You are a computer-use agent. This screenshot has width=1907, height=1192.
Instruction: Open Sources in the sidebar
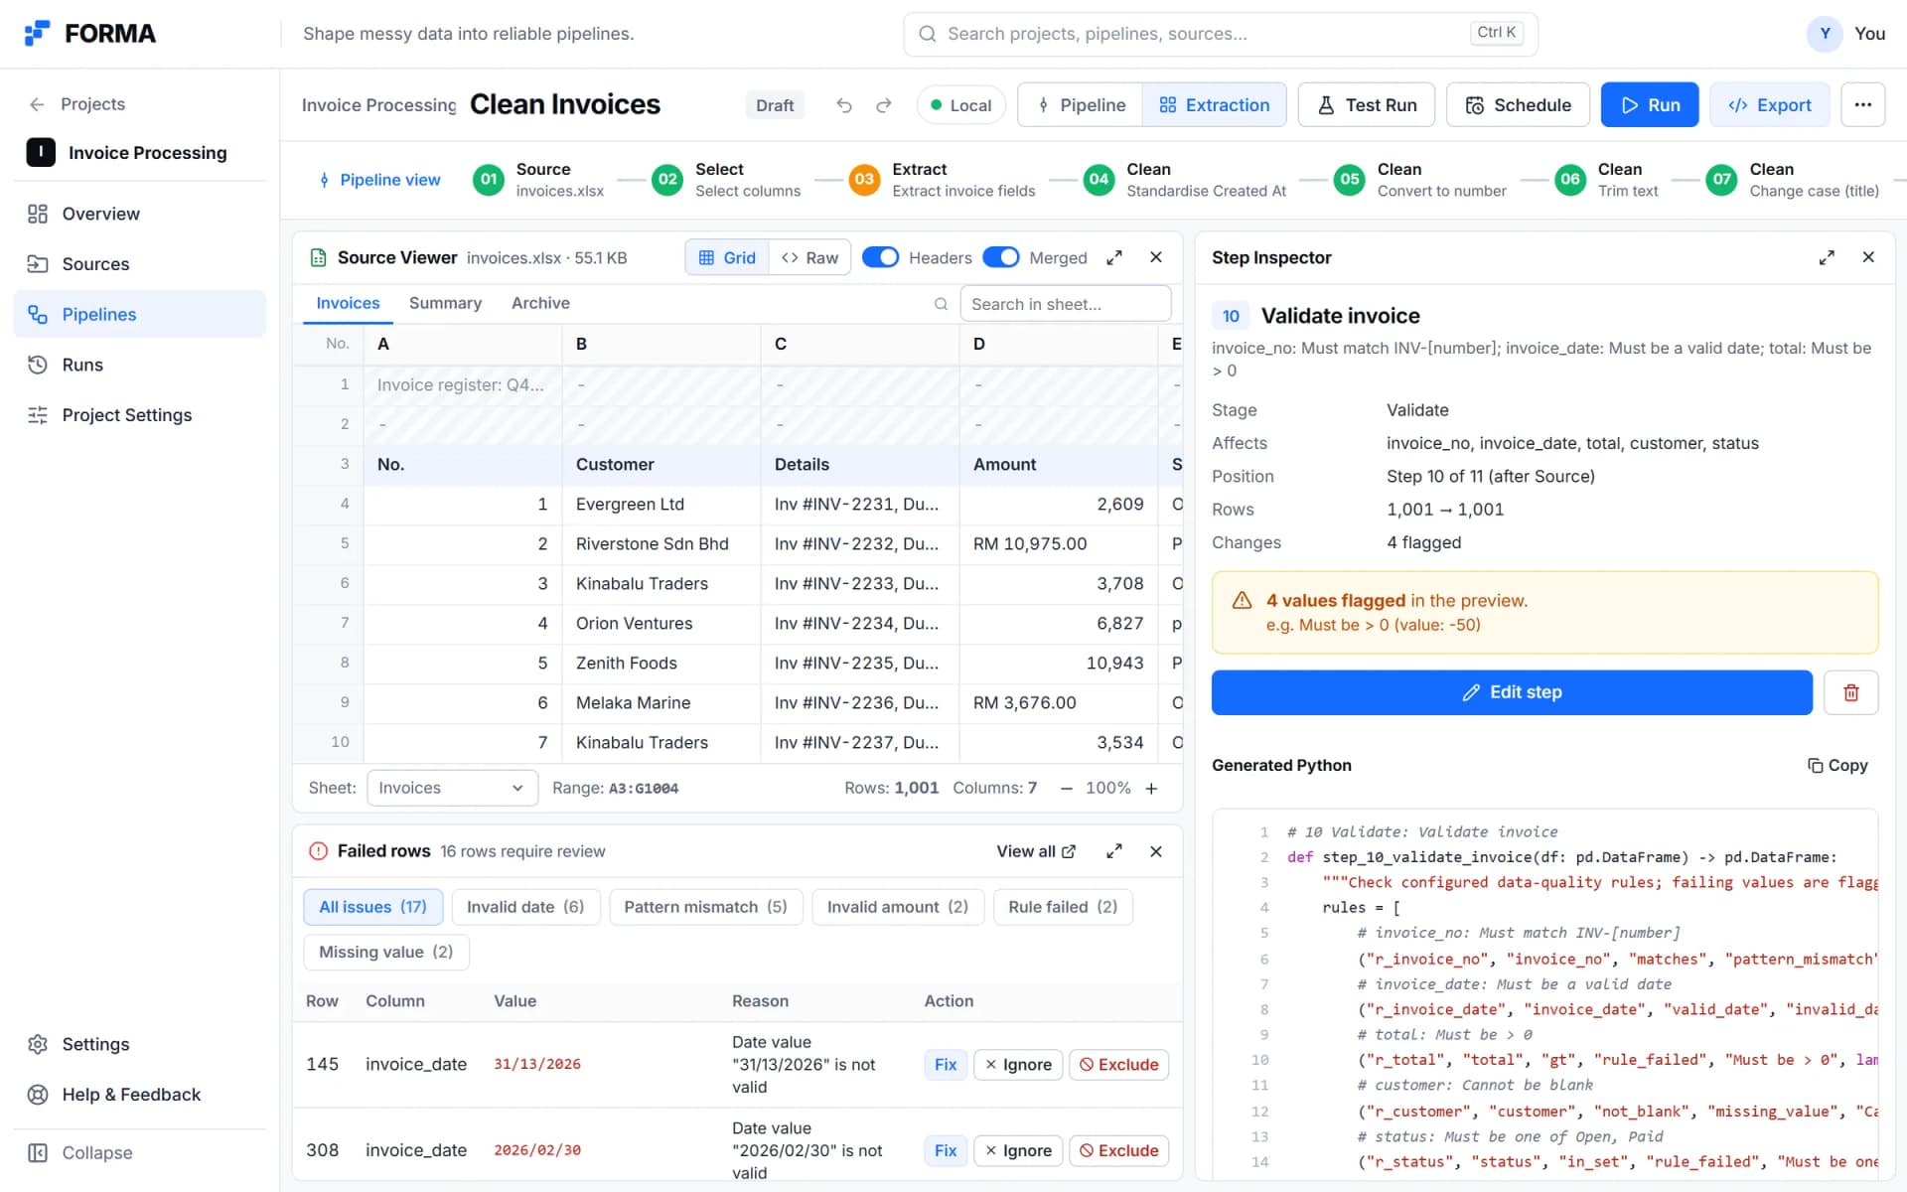point(139,264)
